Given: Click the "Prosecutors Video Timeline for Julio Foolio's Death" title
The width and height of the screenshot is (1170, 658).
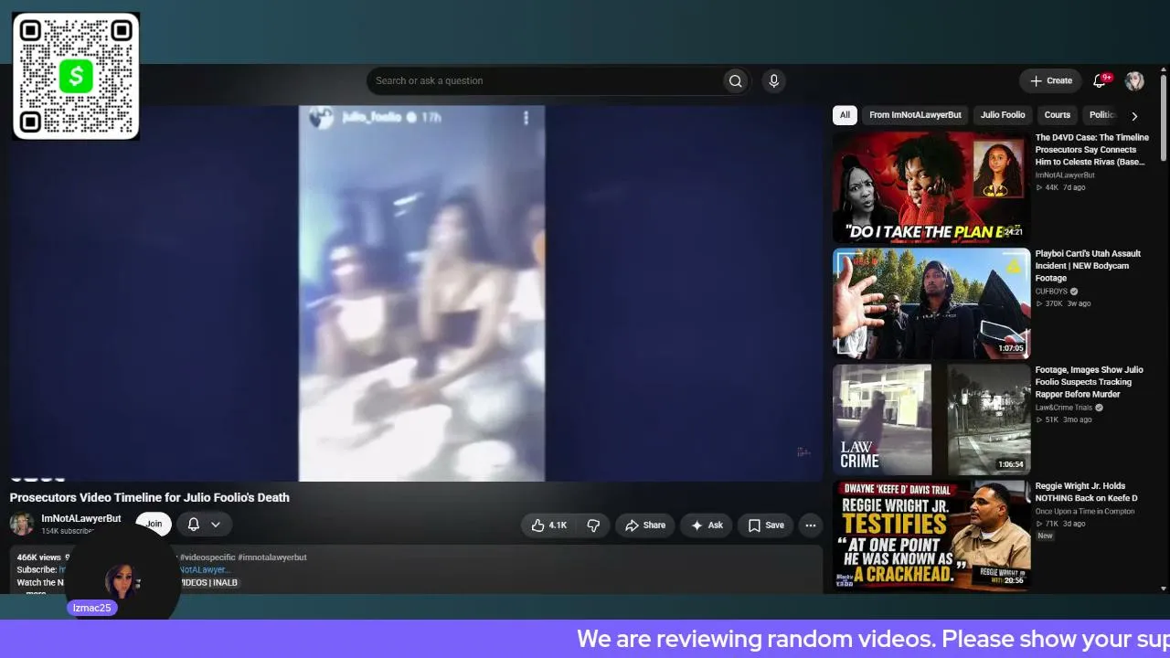Looking at the screenshot, I should tap(150, 498).
